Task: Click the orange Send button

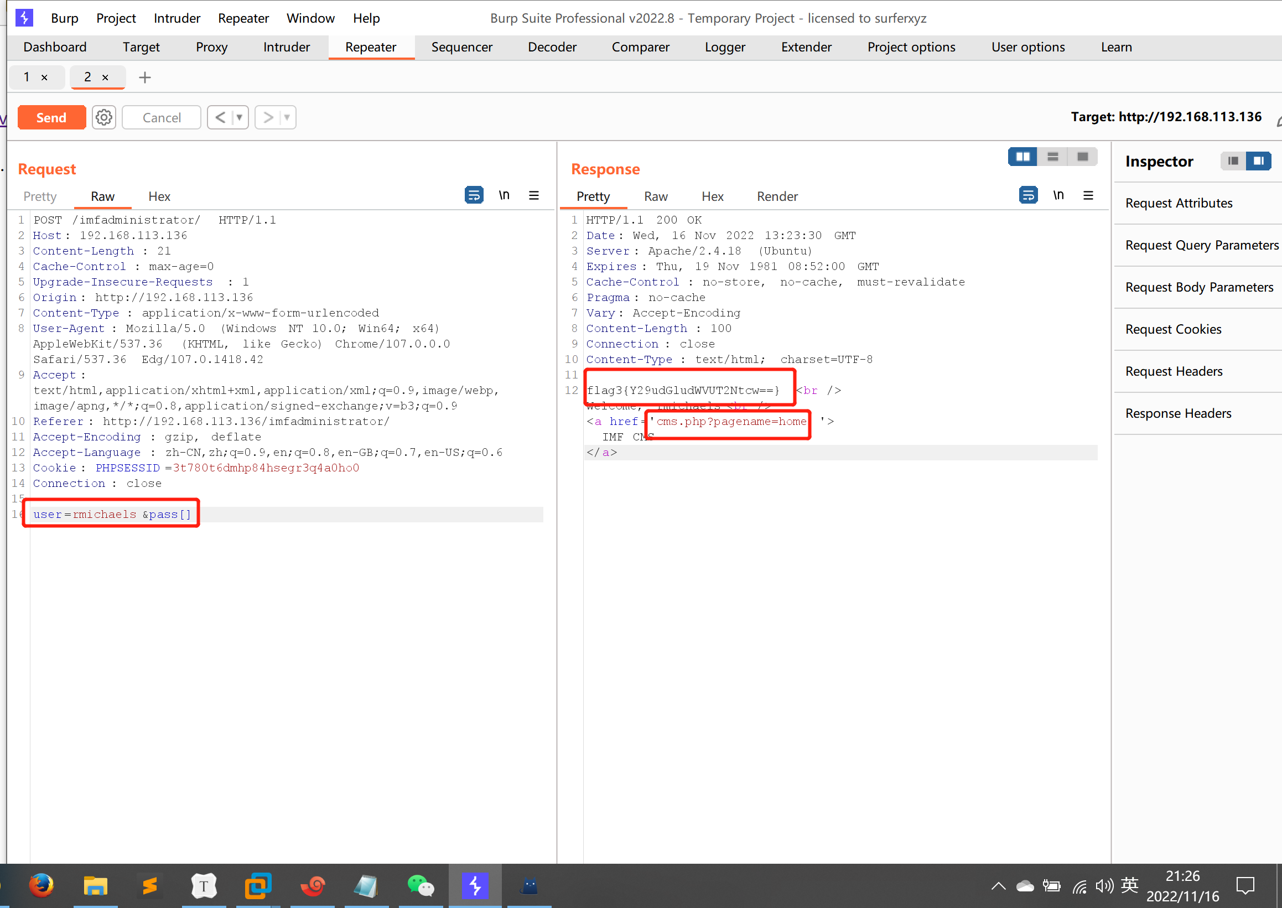Action: point(51,117)
